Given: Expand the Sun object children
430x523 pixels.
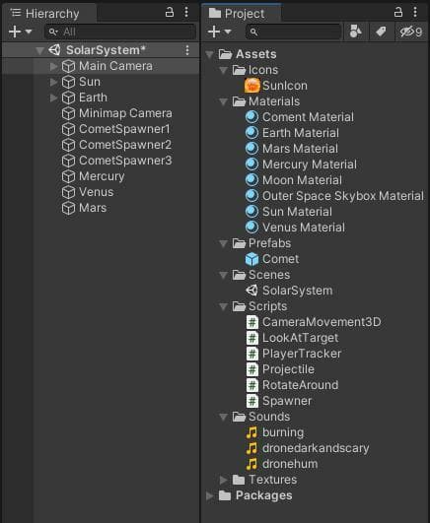Looking at the screenshot, I should [53, 82].
